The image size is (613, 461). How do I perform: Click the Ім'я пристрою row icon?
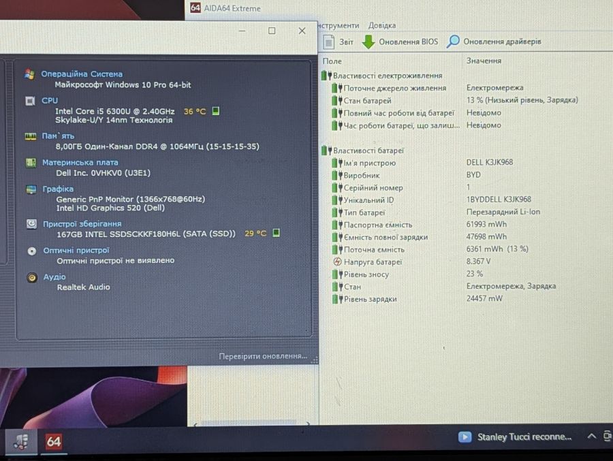337,163
